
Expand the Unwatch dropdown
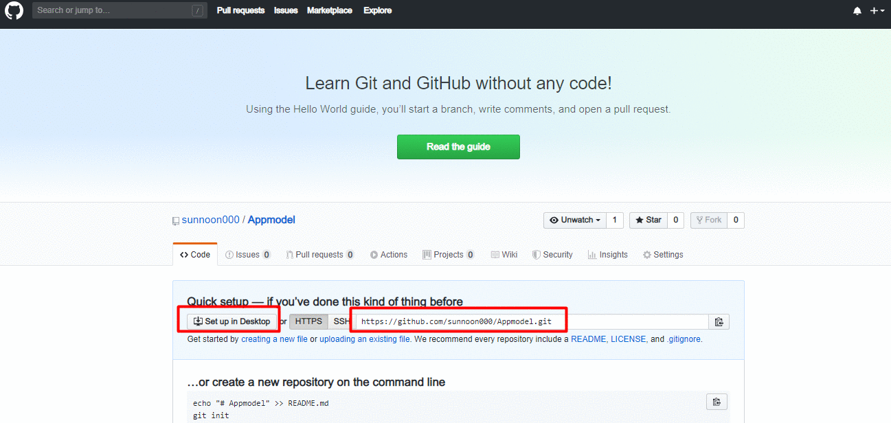point(574,220)
